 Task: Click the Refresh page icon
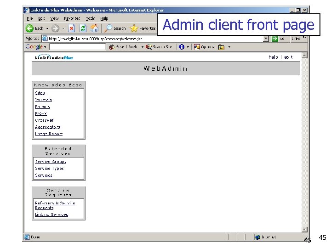click(x=83, y=28)
